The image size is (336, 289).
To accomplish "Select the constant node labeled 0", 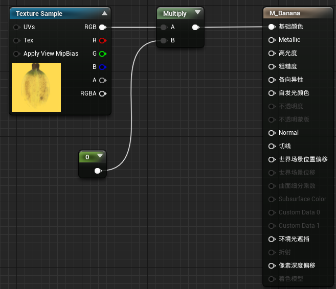I will pyautogui.click(x=93, y=164).
